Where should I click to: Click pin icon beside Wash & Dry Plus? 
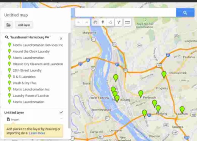(x=9, y=83)
